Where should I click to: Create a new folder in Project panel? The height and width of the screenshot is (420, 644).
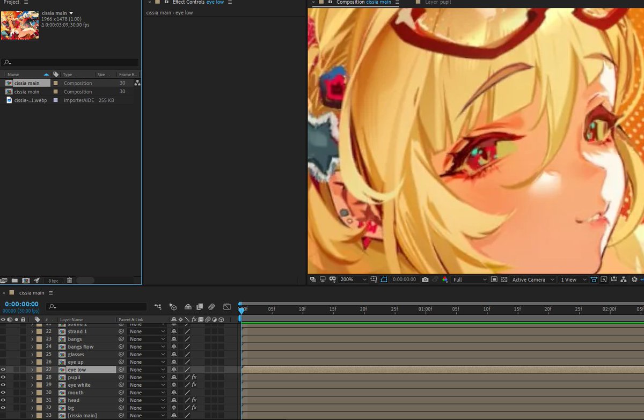tap(14, 280)
